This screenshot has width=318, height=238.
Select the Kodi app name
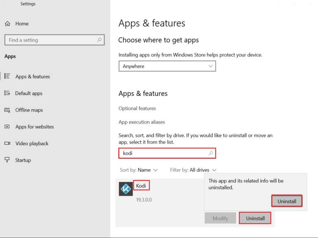coord(141,186)
